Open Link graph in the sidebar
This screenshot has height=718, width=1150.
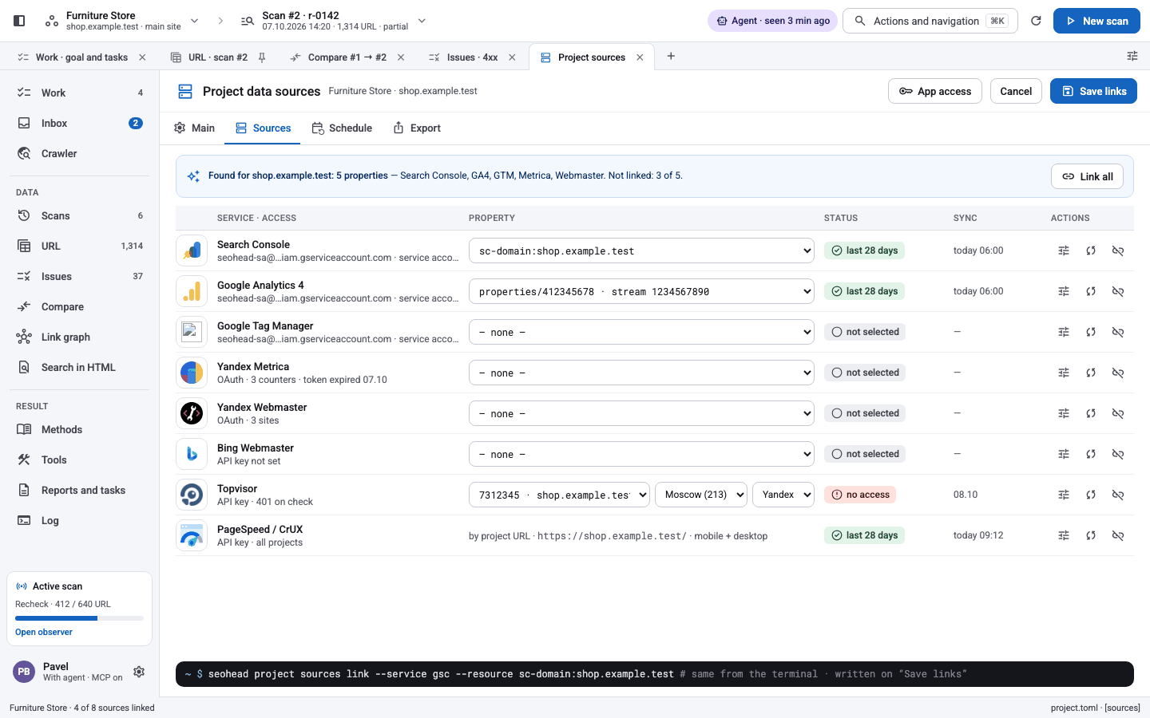point(80,337)
